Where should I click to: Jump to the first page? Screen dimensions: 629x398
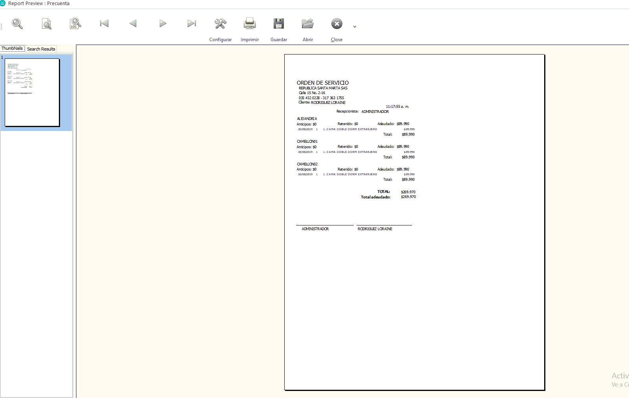tap(104, 24)
